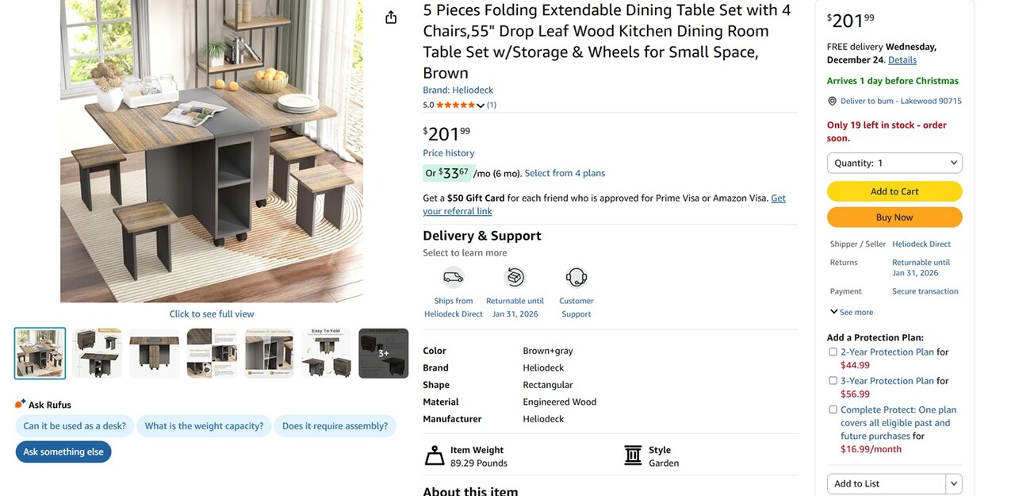Click the Item Weight scale icon
Viewport: 1015px width, 496px height.
tap(435, 456)
